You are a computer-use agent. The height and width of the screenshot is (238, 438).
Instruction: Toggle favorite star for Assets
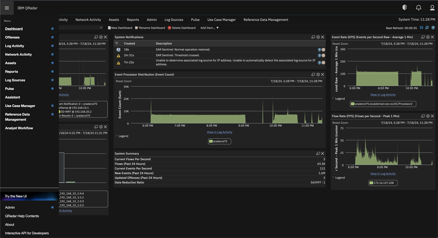pyautogui.click(x=52, y=63)
